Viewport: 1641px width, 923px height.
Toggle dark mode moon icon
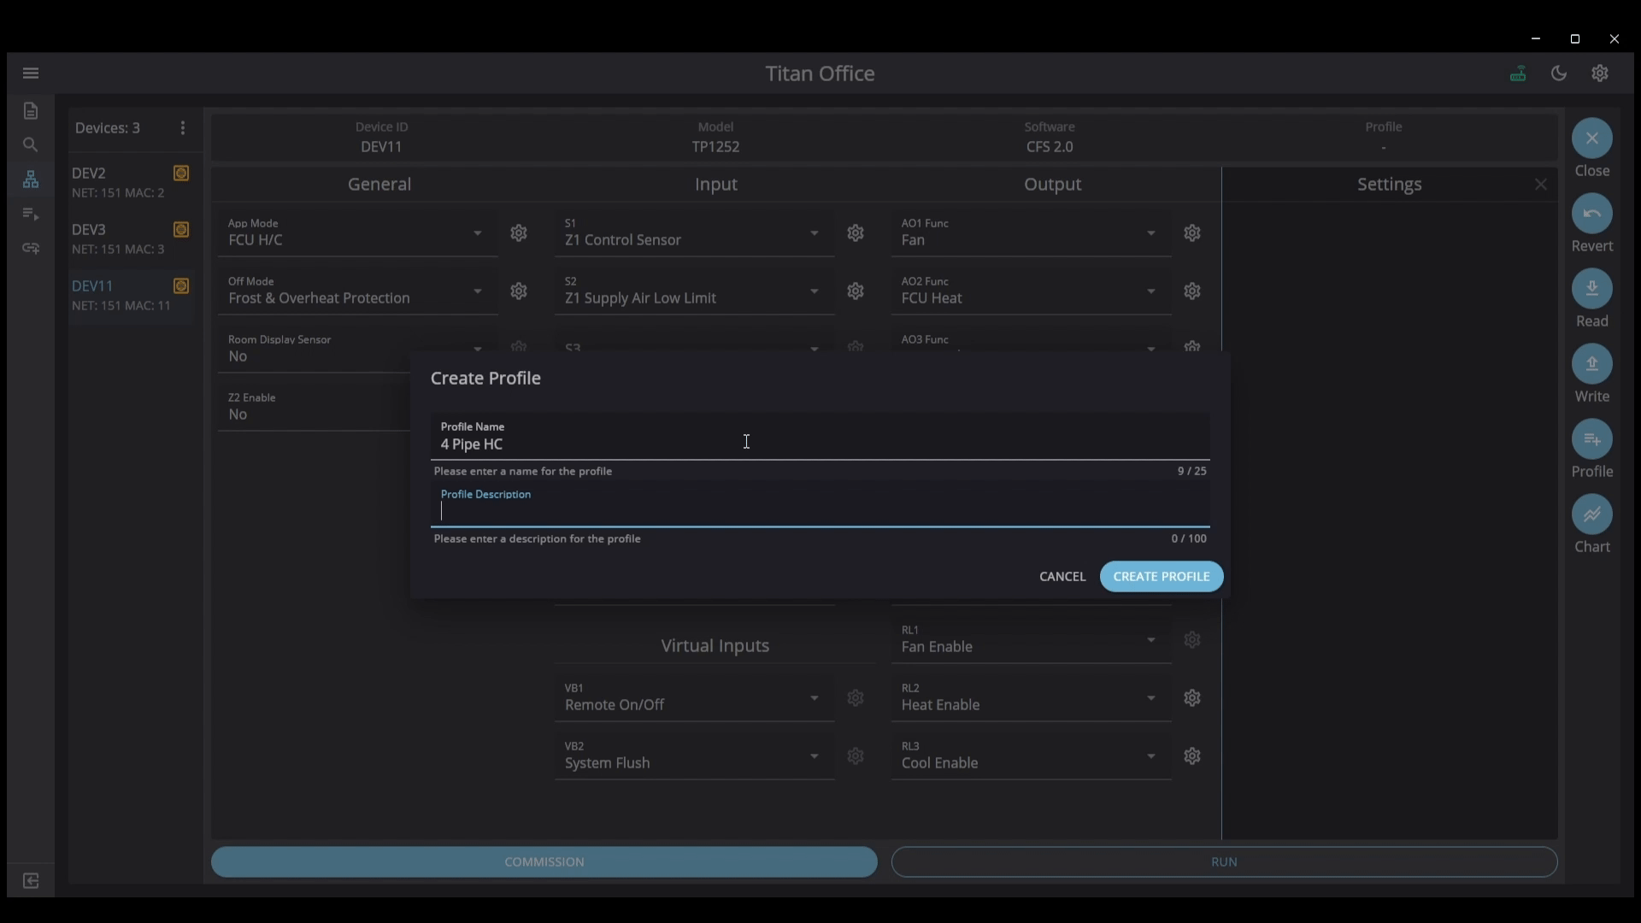(1559, 73)
